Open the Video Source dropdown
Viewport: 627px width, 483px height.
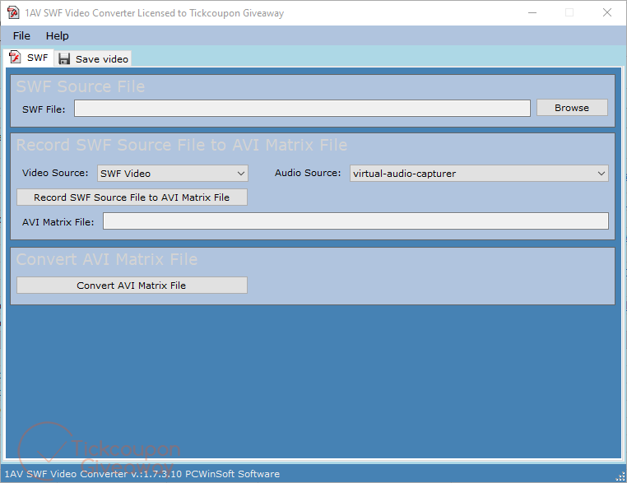point(173,174)
